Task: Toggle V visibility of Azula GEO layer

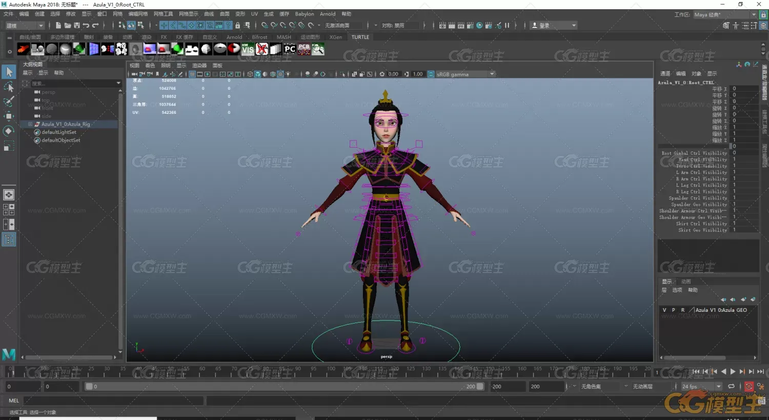Action: tap(664, 310)
